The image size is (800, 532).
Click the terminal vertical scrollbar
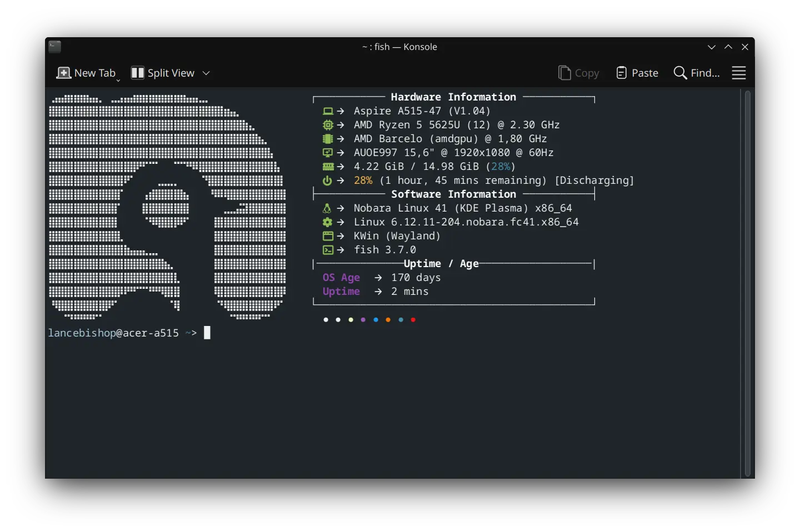(x=748, y=283)
